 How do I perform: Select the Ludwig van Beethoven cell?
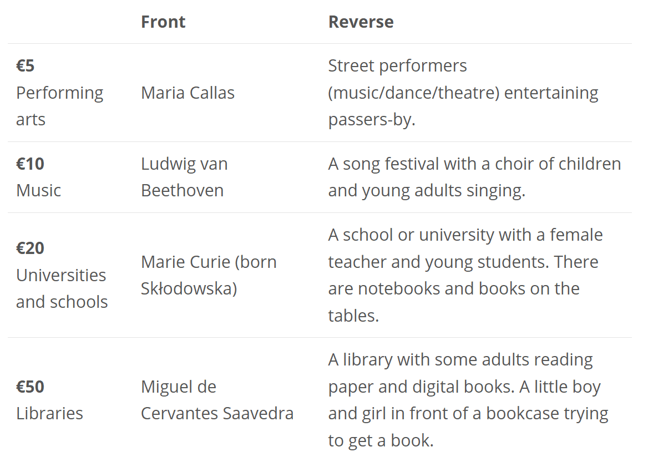point(184,177)
